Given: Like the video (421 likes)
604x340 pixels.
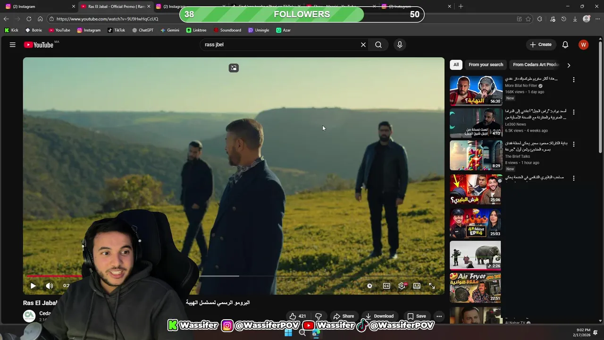Looking at the screenshot, I should (297, 316).
